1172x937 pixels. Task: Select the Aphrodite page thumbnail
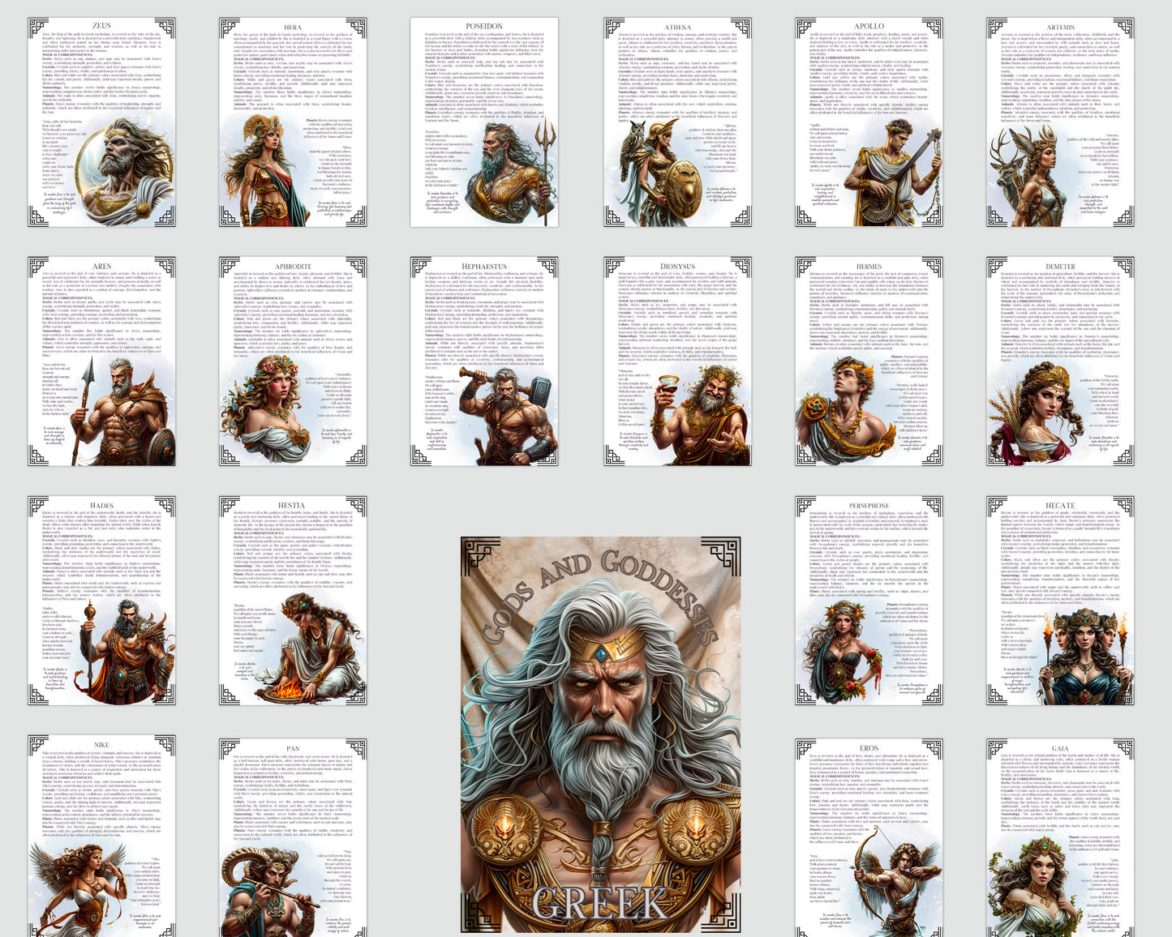pyautogui.click(x=293, y=362)
